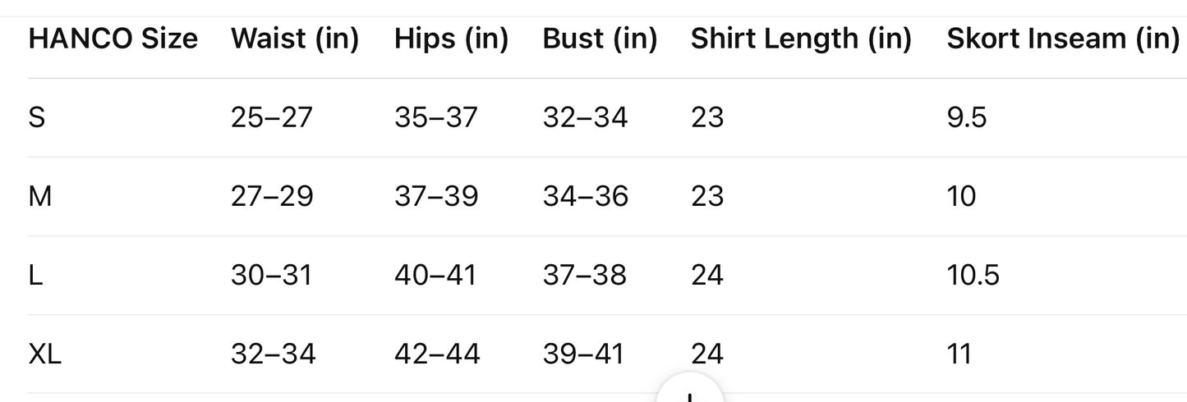This screenshot has height=402, width=1187.
Task: Select the S size row label
Action: tap(37, 117)
